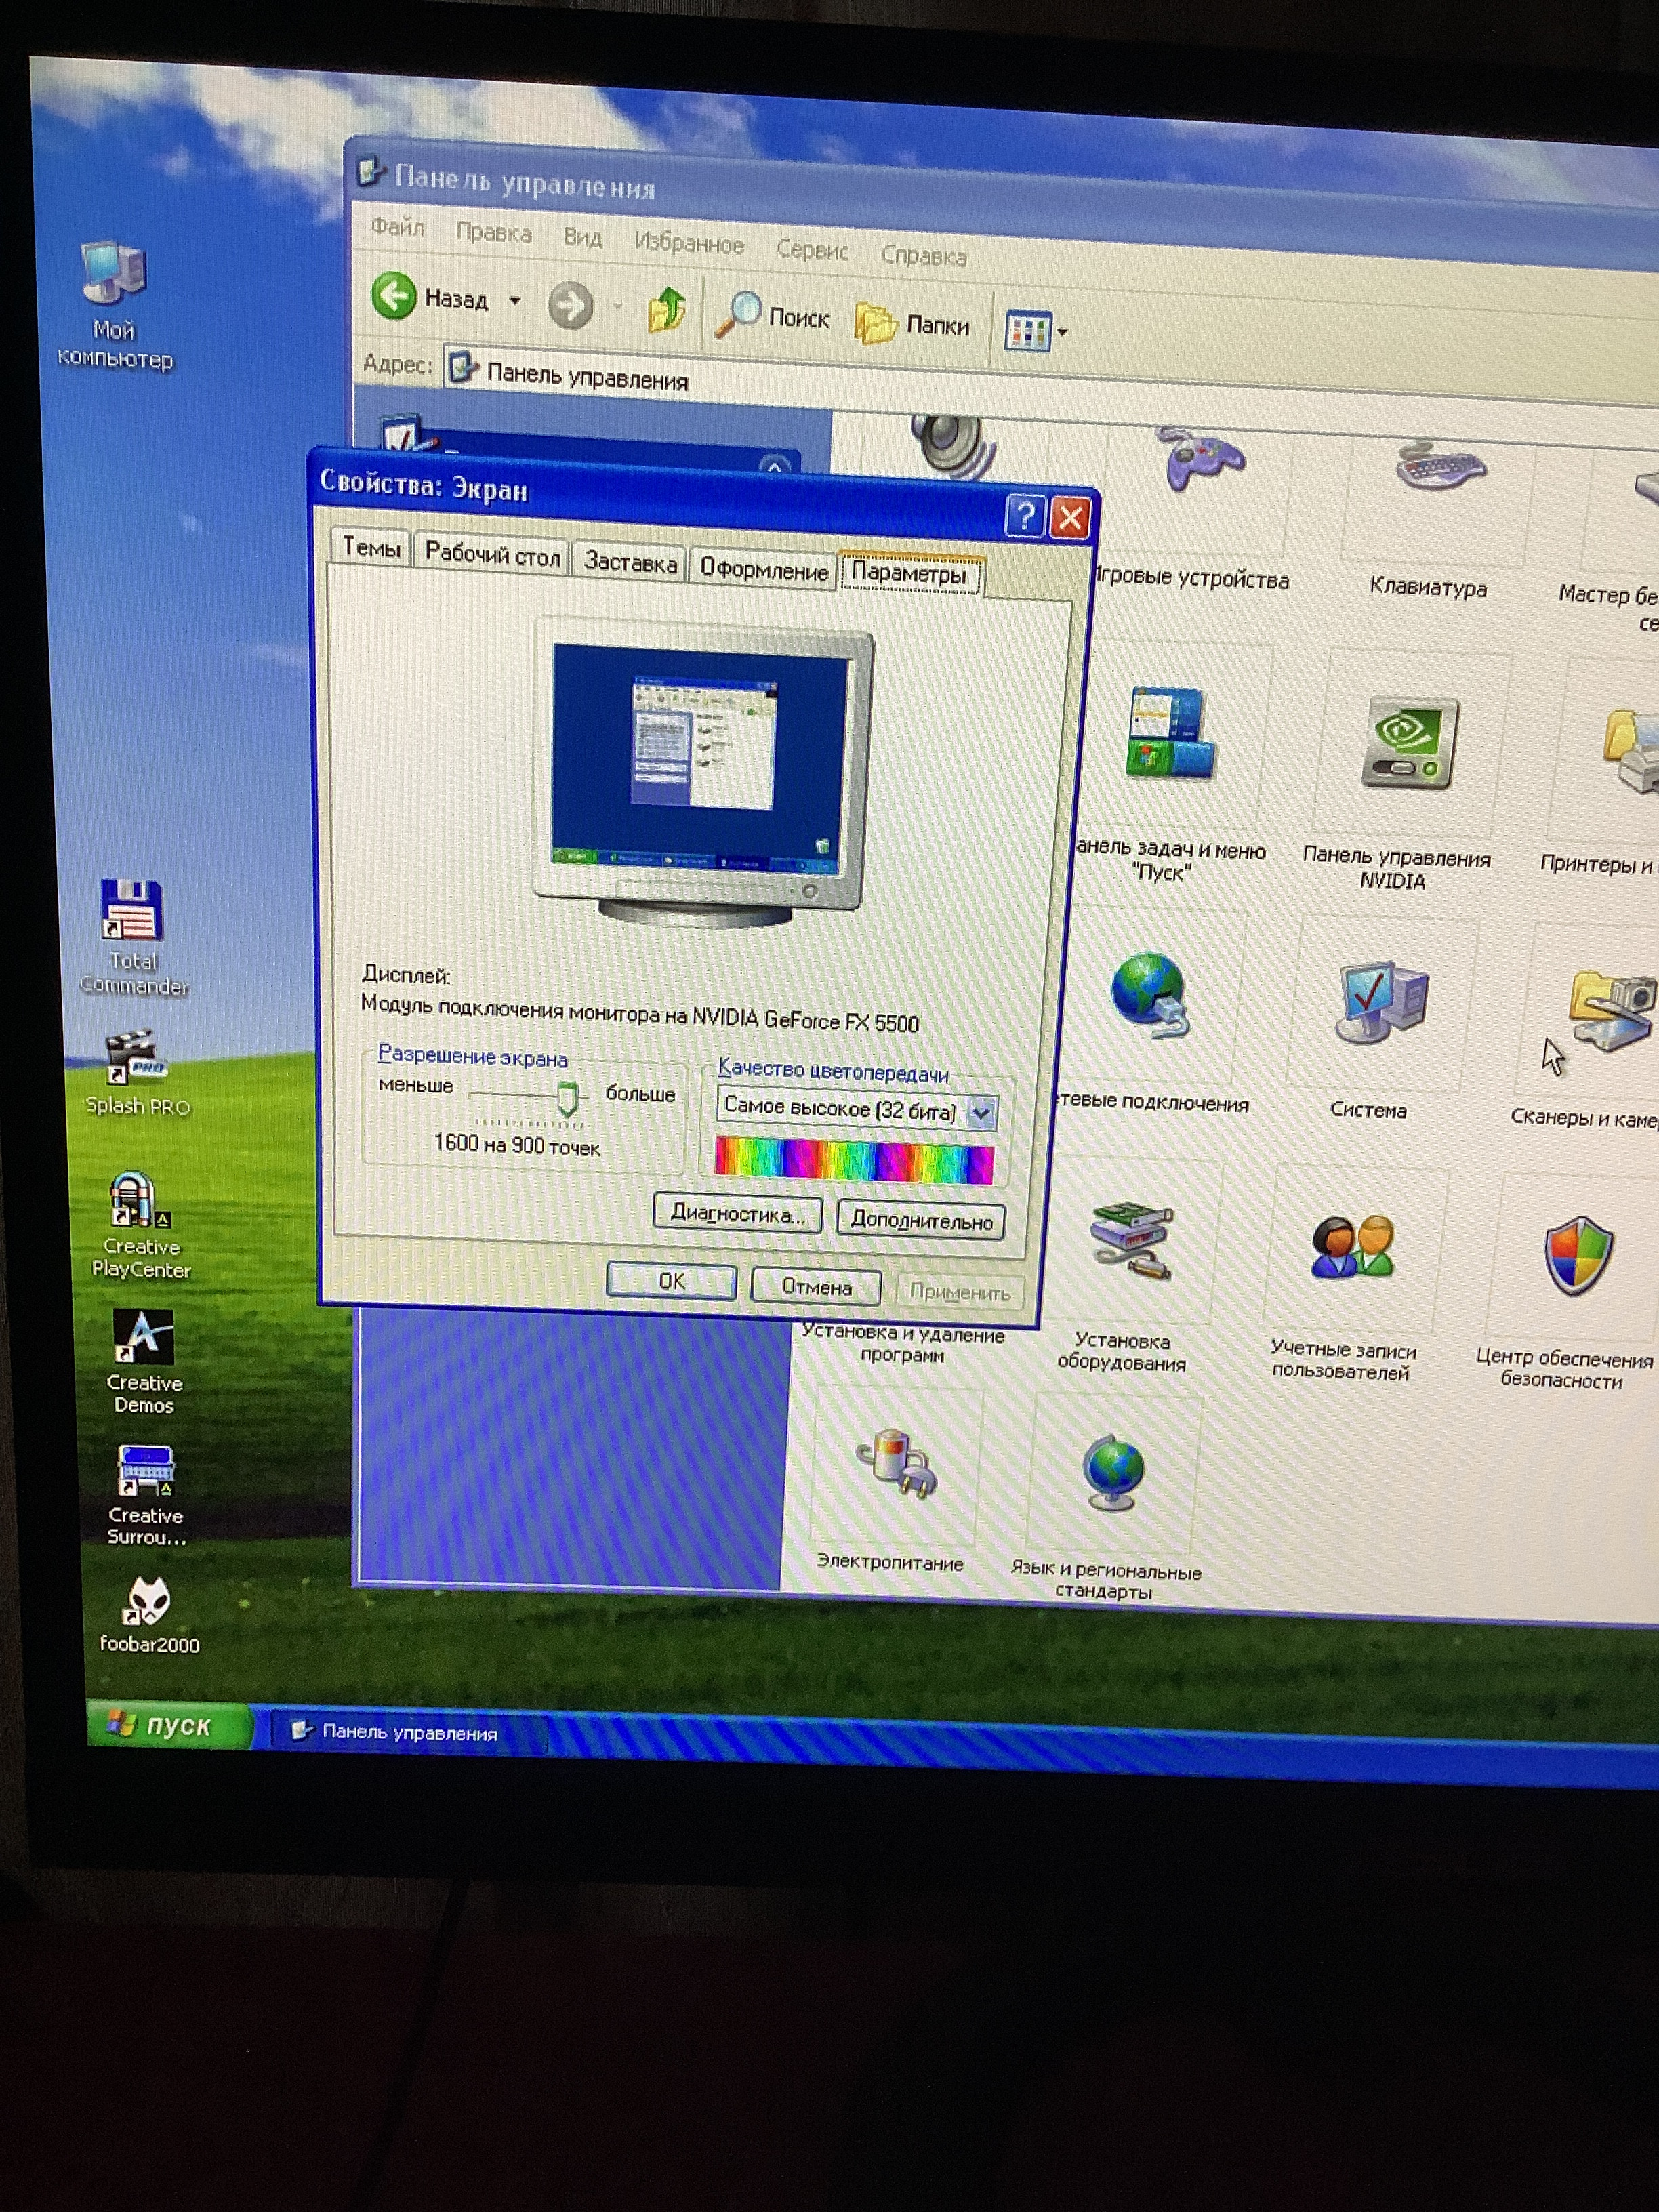The width and height of the screenshot is (1659, 2212).
Task: Click the Применить button
Action: tap(960, 1292)
